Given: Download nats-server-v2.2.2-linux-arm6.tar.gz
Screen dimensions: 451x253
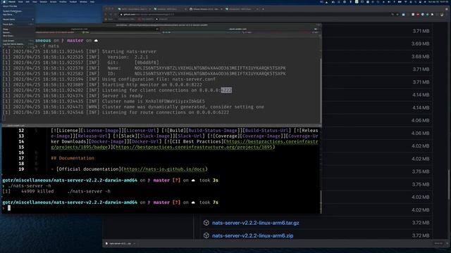Looking at the screenshot, I should pyautogui.click(x=255, y=223).
